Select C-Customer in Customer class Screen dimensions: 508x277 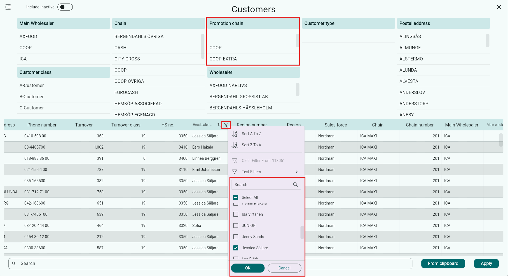64,108
